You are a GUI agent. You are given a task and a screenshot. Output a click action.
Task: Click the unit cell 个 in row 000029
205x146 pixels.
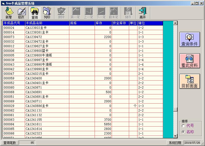pos(133,106)
